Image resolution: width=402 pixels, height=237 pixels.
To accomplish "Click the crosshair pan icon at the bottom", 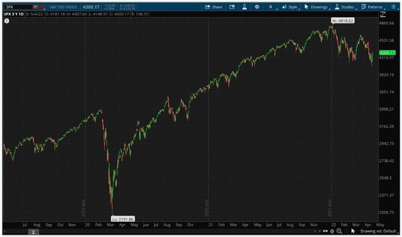I will (x=332, y=231).
